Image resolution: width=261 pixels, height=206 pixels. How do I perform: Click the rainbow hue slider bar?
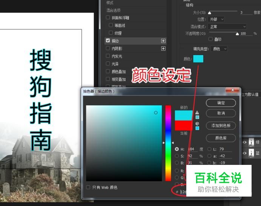168,143
